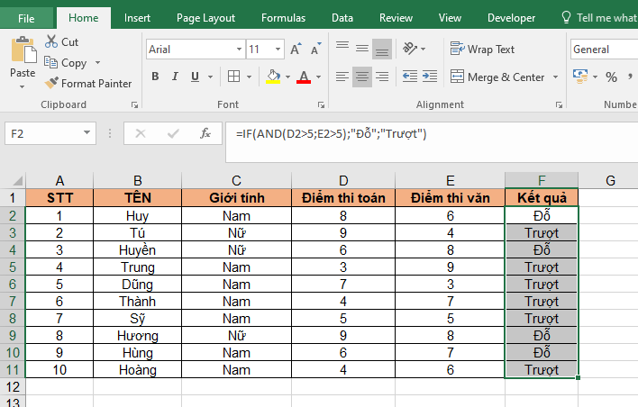The height and width of the screenshot is (407, 638).
Task: Click the Insert Function fx icon
Action: (x=205, y=133)
